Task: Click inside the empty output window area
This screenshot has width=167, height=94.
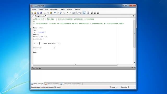Action: point(83,76)
